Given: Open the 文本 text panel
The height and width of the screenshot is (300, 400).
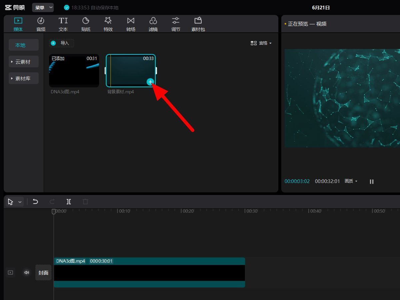Looking at the screenshot, I should coord(63,24).
